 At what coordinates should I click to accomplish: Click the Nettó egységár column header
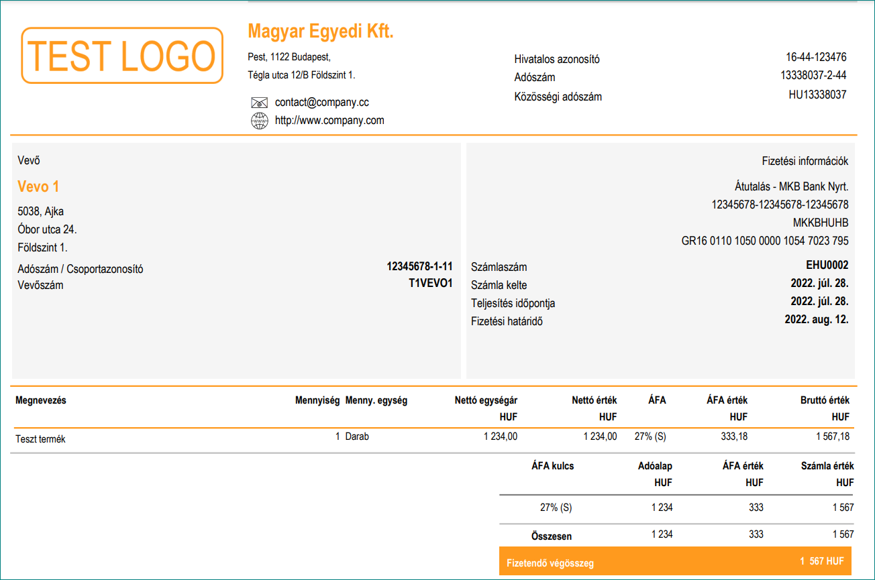(x=486, y=400)
